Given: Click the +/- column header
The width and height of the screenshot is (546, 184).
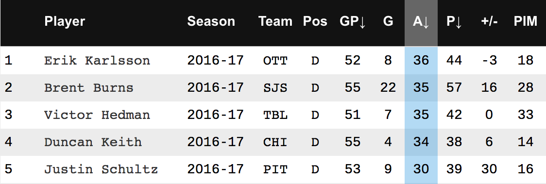Looking at the screenshot, I should (489, 21).
